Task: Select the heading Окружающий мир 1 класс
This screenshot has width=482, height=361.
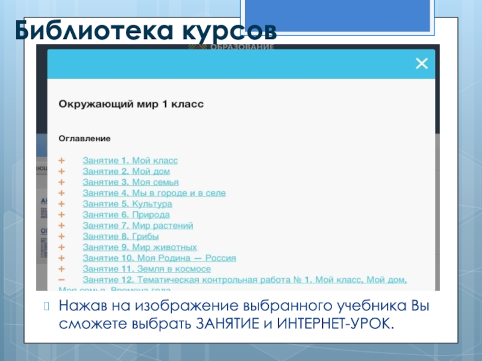Action: (131, 104)
